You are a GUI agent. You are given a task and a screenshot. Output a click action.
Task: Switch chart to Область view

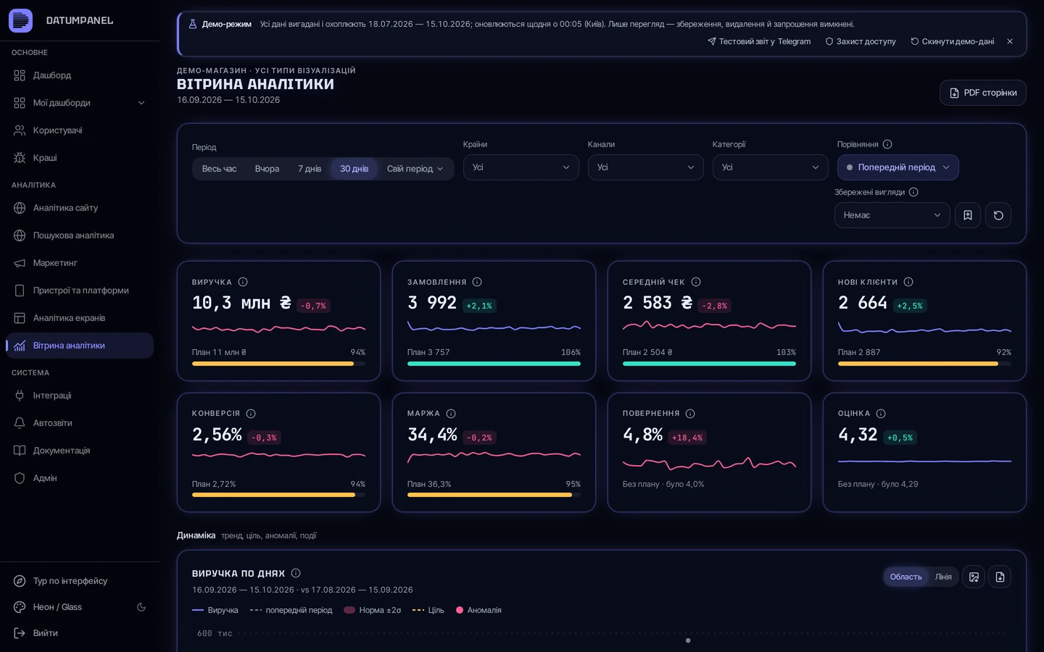click(906, 577)
